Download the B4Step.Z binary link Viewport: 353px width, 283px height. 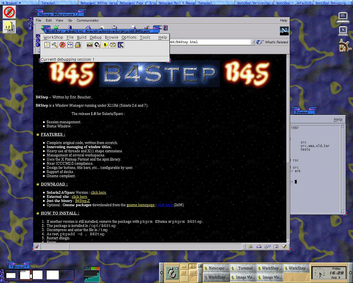point(82,201)
